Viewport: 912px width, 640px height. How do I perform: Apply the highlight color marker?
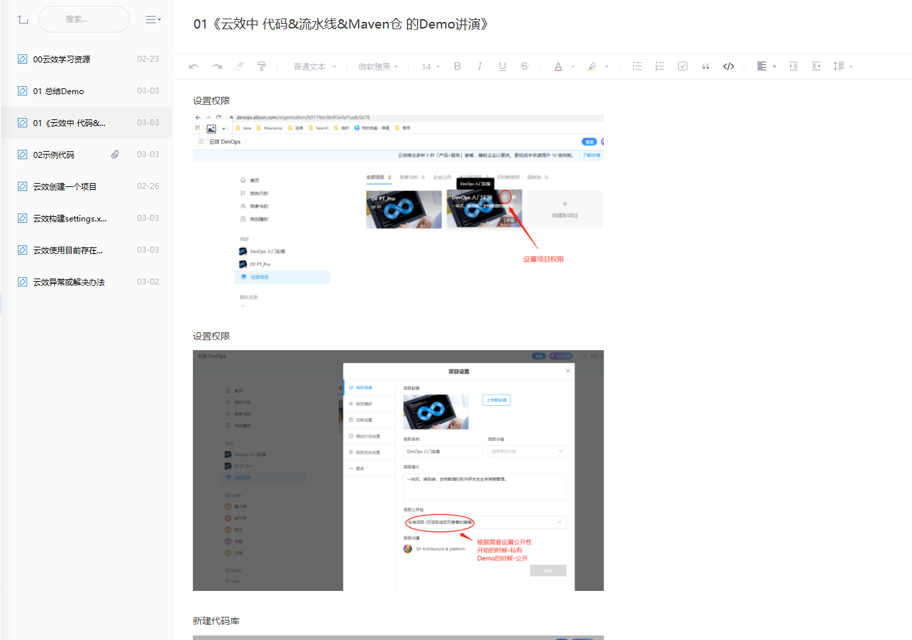593,66
